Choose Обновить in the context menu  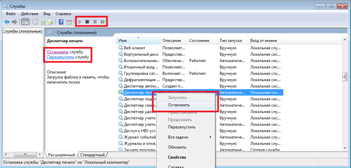click(186, 147)
